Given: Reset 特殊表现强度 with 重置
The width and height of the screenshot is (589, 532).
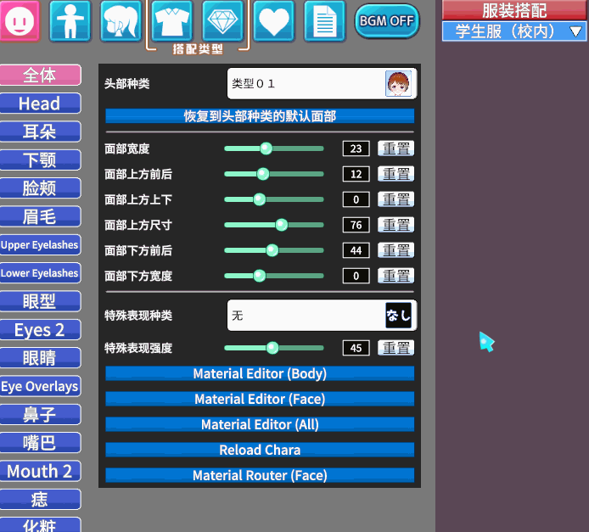Looking at the screenshot, I should click(x=396, y=348).
